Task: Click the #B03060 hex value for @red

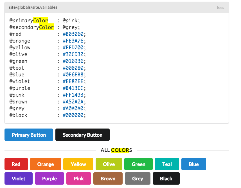Action: [x=74, y=34]
